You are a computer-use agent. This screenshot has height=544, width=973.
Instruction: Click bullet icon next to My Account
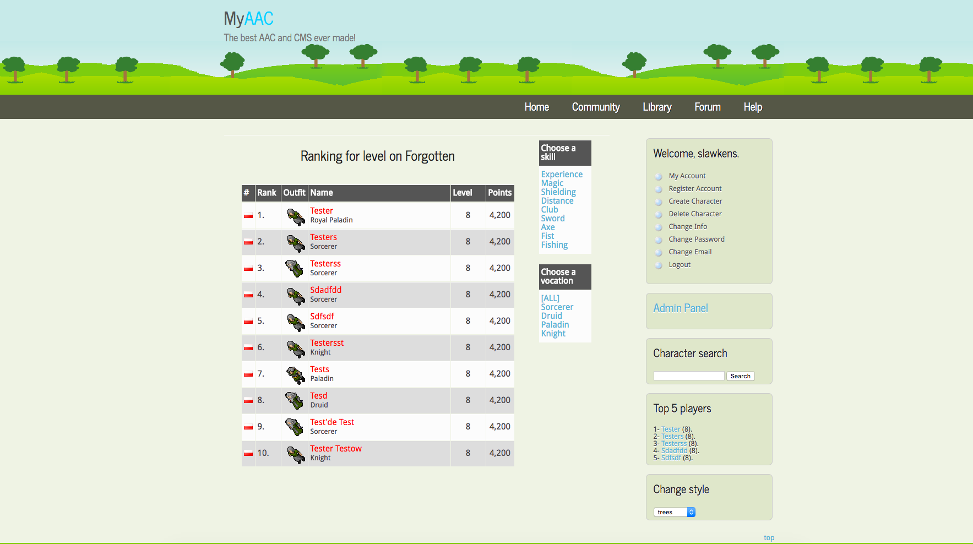(659, 177)
